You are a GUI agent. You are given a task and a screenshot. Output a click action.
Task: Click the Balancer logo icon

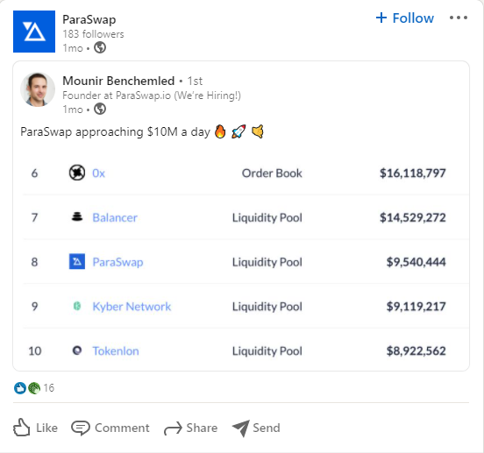point(77,217)
